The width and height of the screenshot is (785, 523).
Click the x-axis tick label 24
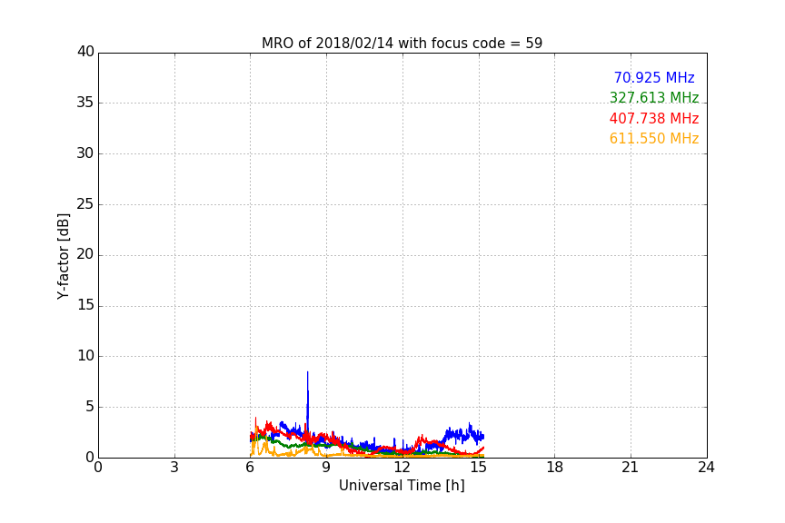click(x=706, y=468)
